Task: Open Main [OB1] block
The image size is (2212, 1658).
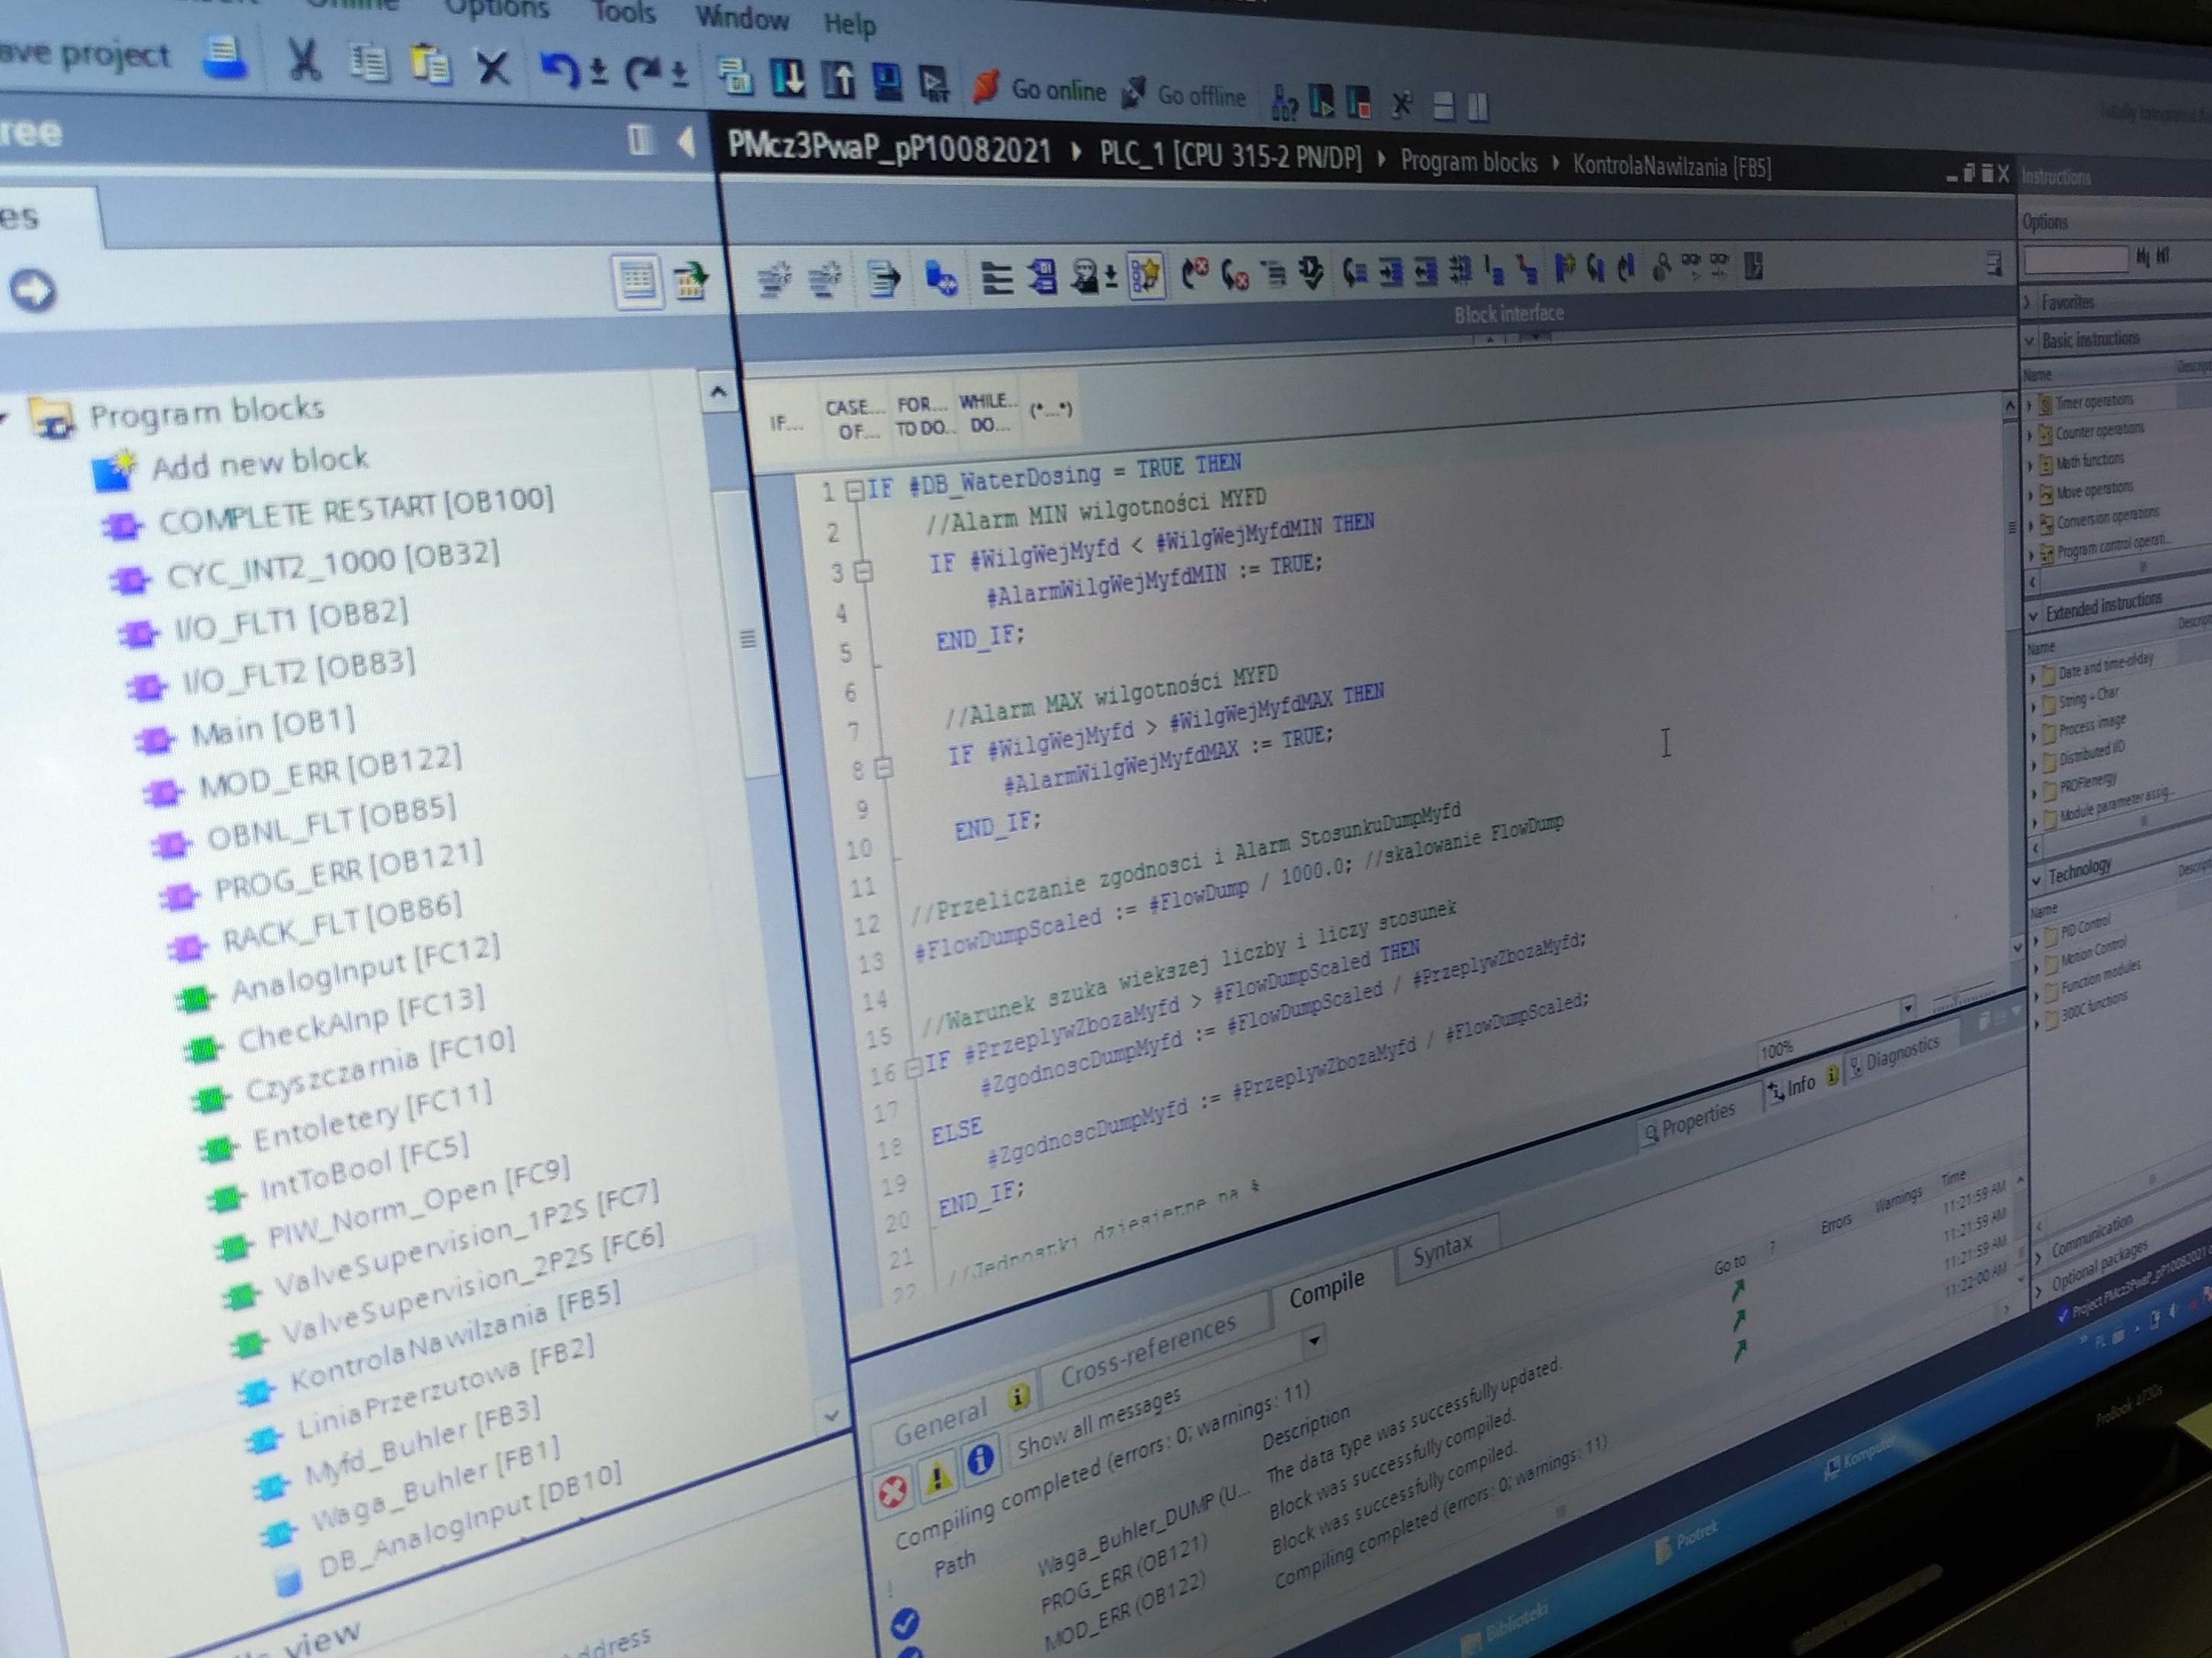Action: click(272, 727)
